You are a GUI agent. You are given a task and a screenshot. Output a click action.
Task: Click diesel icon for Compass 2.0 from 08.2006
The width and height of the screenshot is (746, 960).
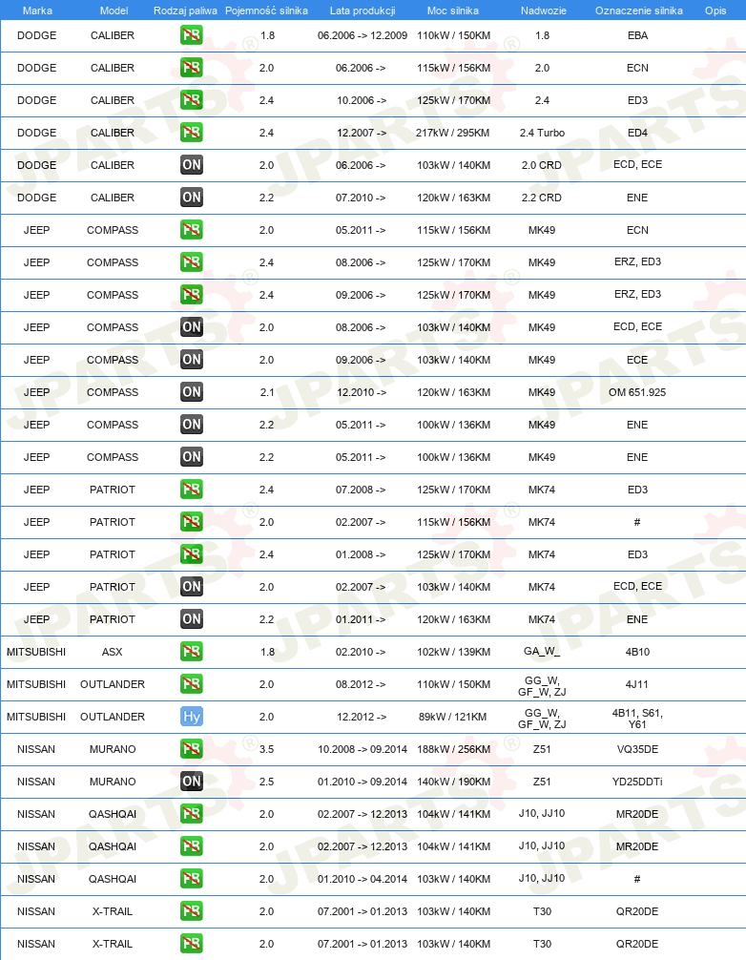click(192, 327)
